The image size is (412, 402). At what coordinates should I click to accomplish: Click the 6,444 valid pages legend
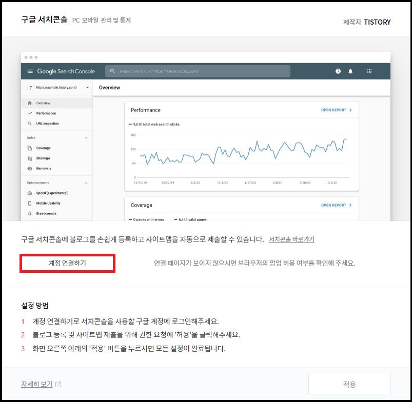tap(190, 219)
